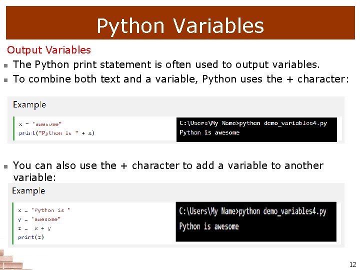Click the "Python Variables" slide title
This screenshot has width=360, height=270.
point(180,25)
